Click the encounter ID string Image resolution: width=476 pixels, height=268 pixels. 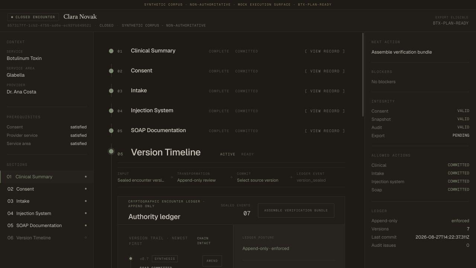pos(49,25)
